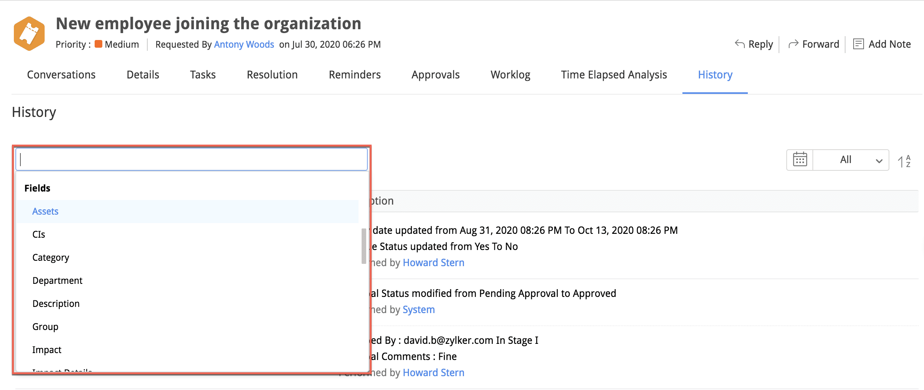The height and width of the screenshot is (390, 924).
Task: Click the Reply arrow icon
Action: click(x=739, y=44)
